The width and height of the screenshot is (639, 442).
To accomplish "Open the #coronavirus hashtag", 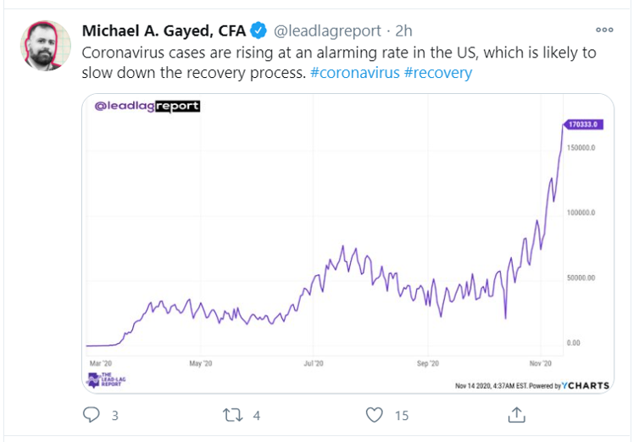I will [x=355, y=73].
